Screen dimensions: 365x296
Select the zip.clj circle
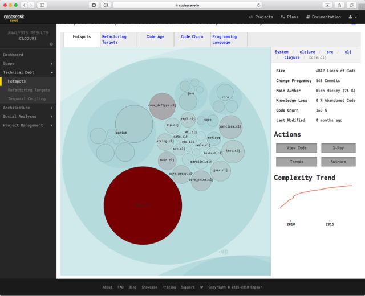(x=172, y=125)
